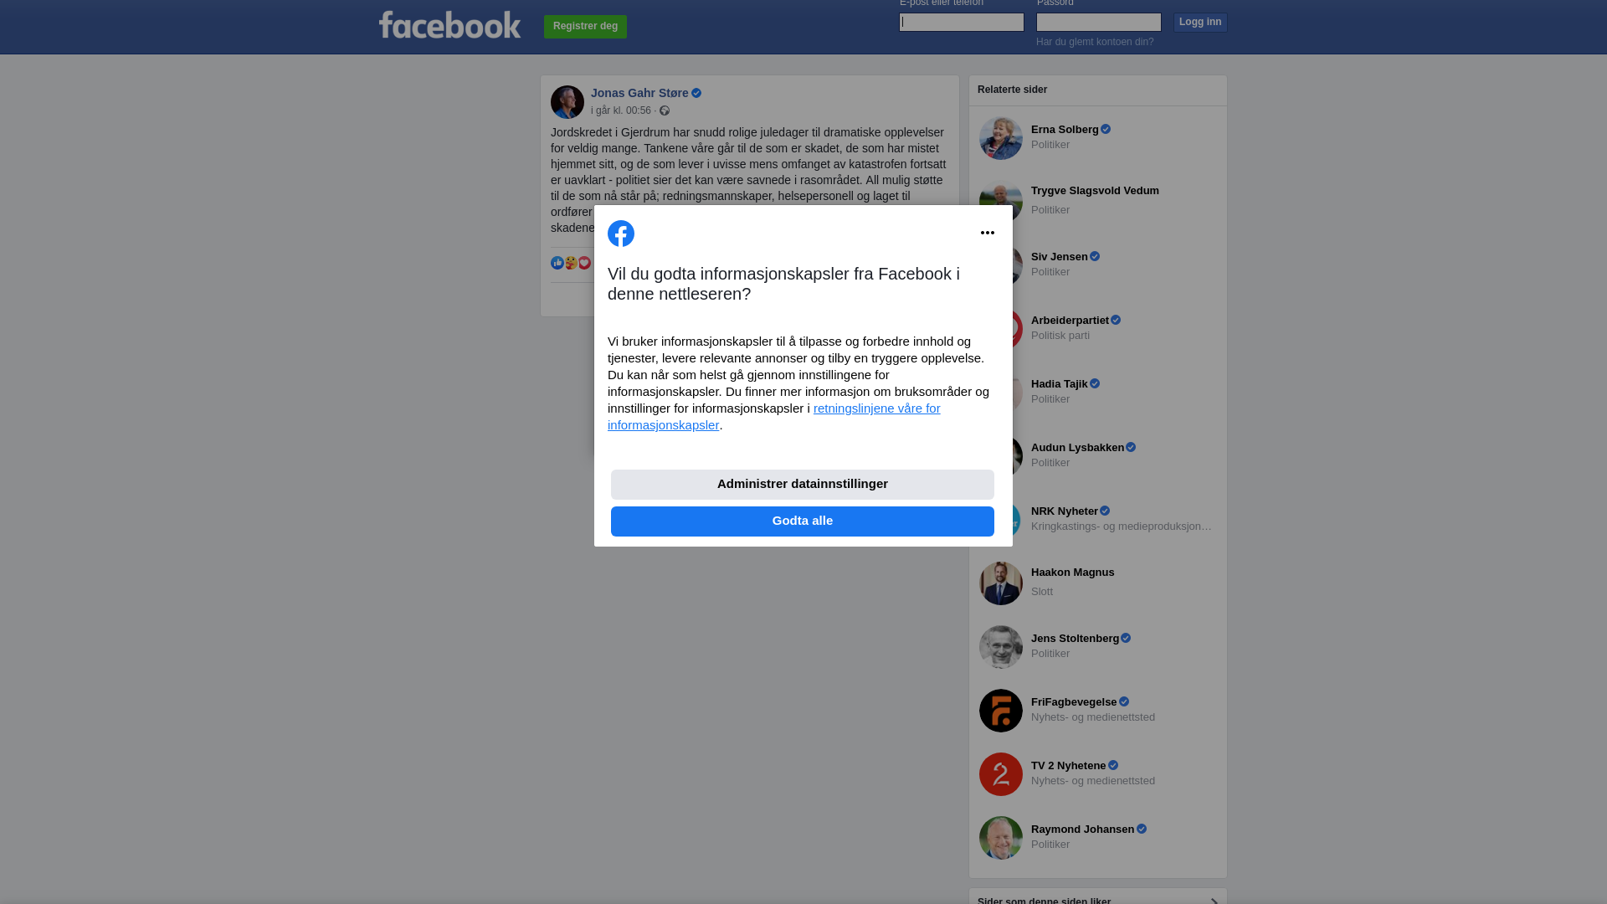Click Administrer datainnstillinger button
The width and height of the screenshot is (1607, 904).
tap(803, 485)
